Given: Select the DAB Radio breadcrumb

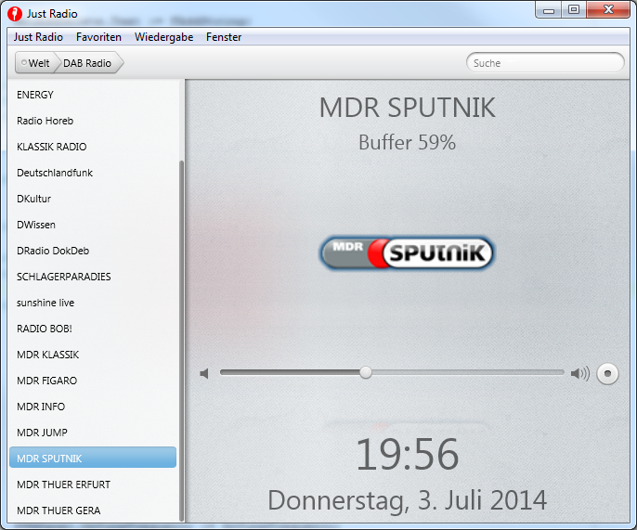Looking at the screenshot, I should [x=87, y=63].
